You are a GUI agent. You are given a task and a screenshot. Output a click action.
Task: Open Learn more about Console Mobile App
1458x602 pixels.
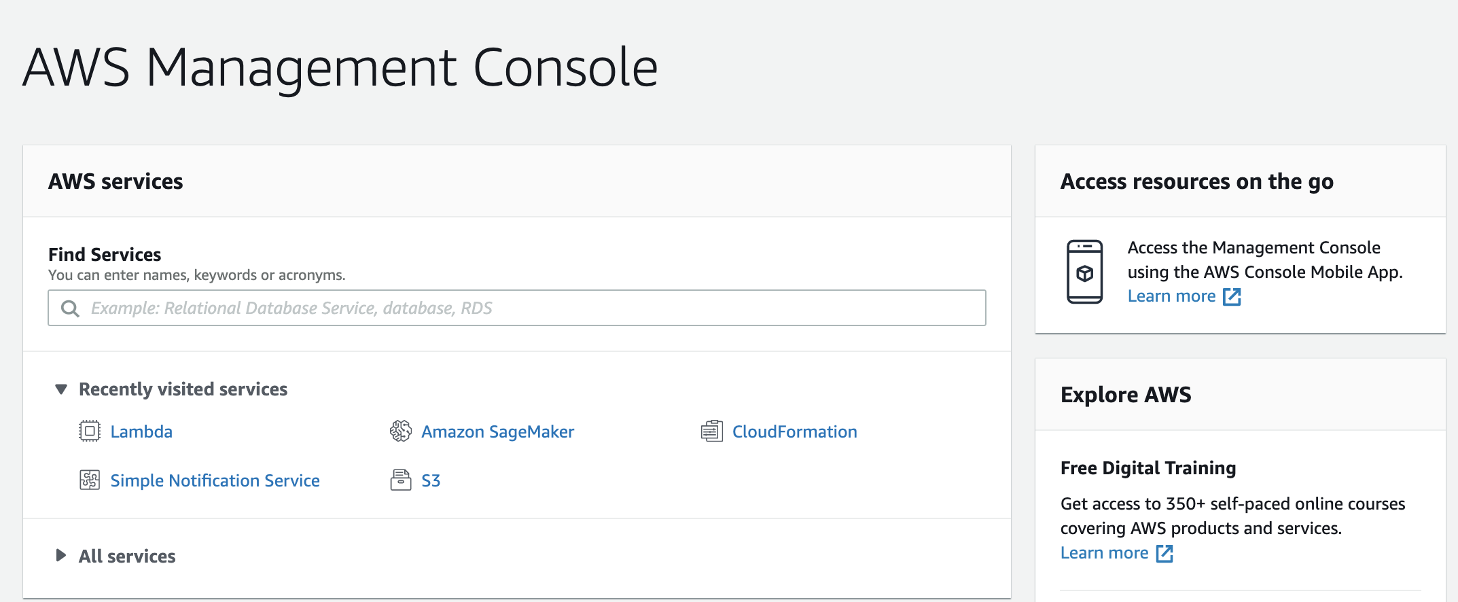(x=1171, y=296)
